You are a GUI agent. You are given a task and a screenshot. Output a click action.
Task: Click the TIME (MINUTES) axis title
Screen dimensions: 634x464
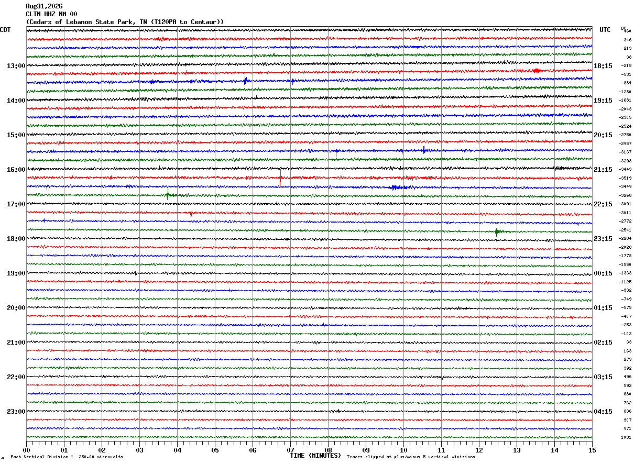coord(315,456)
